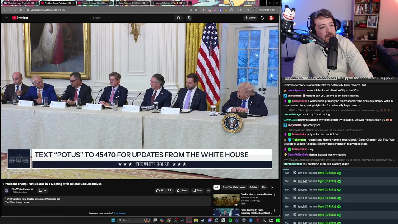Open a new browser tab
The width and height of the screenshot is (398, 224).
click(190, 3)
